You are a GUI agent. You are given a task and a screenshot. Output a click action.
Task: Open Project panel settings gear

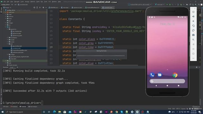pos(43,8)
